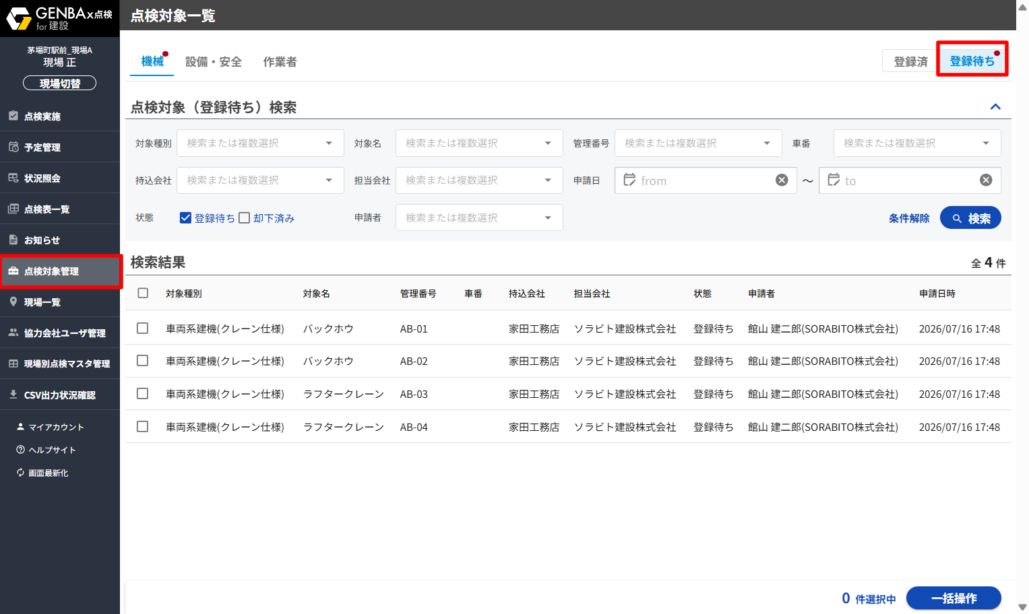1029x614 pixels.
Task: Open the 車番 dropdown
Action: 917,143
